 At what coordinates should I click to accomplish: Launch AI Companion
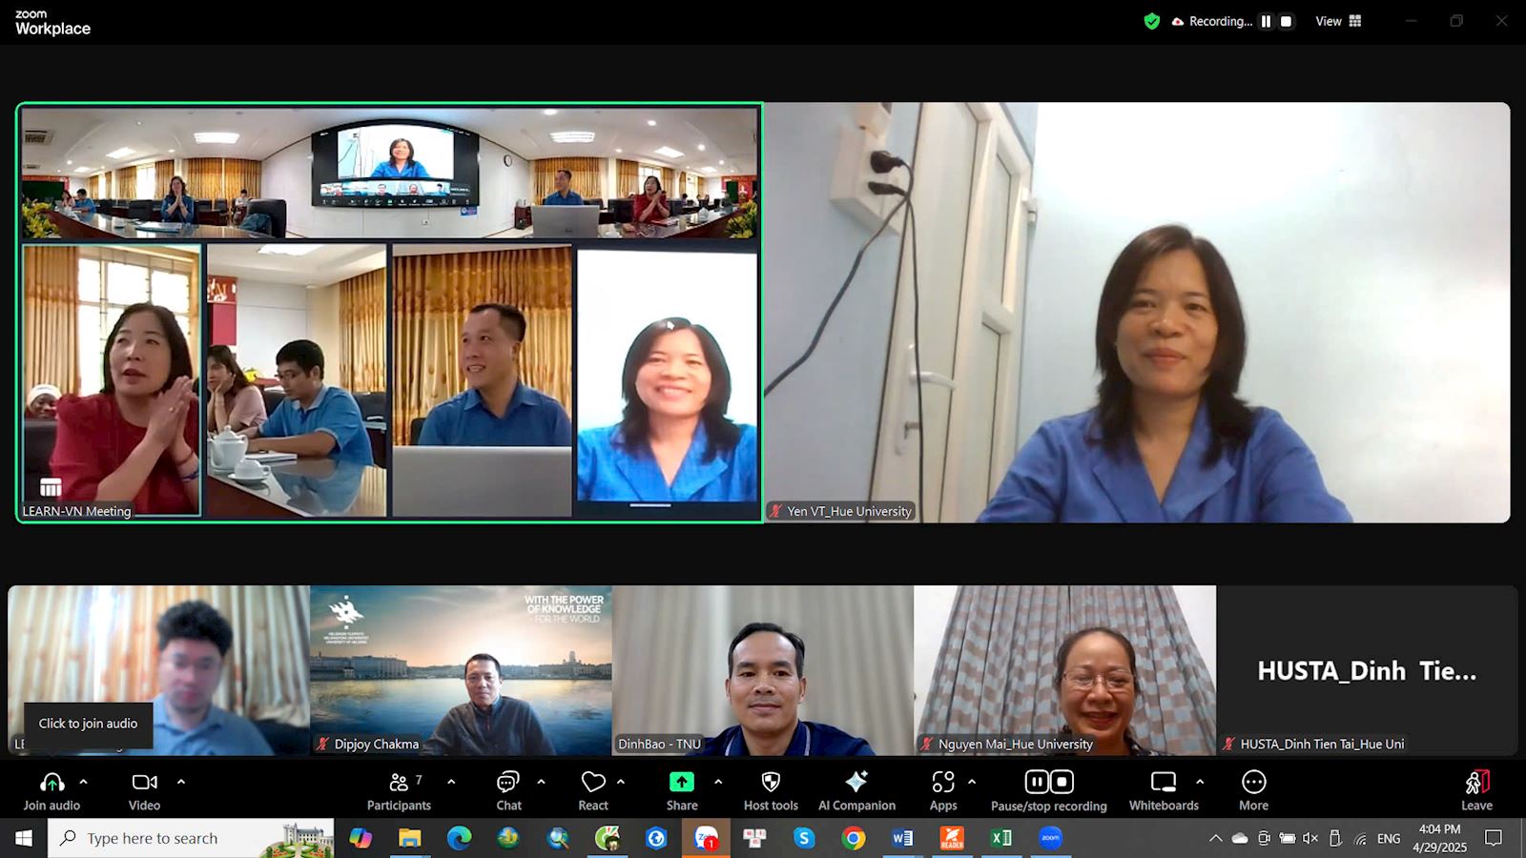click(856, 790)
